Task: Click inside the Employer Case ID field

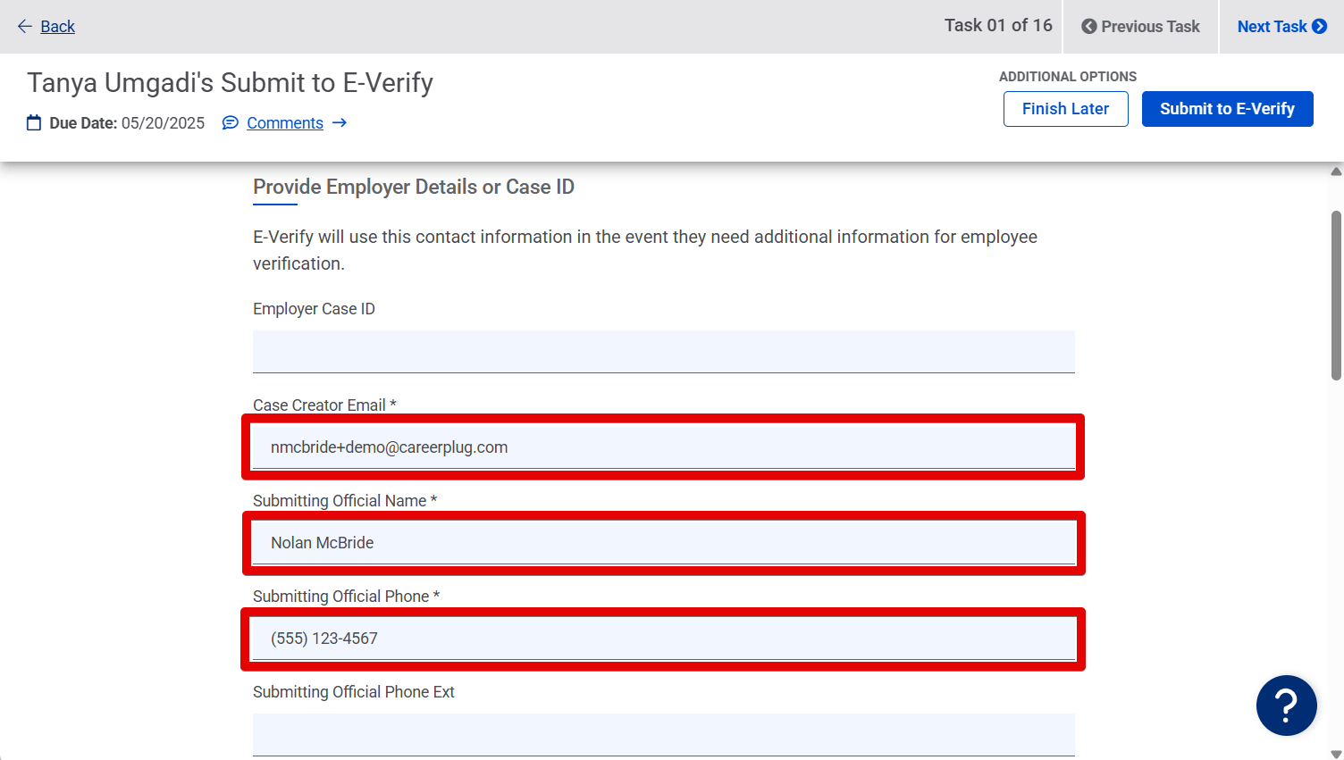Action: [x=663, y=351]
